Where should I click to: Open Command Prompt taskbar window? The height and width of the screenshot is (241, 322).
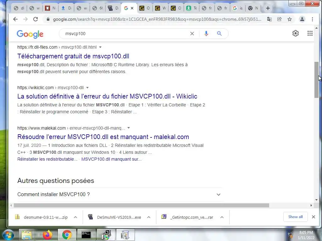click(86, 235)
